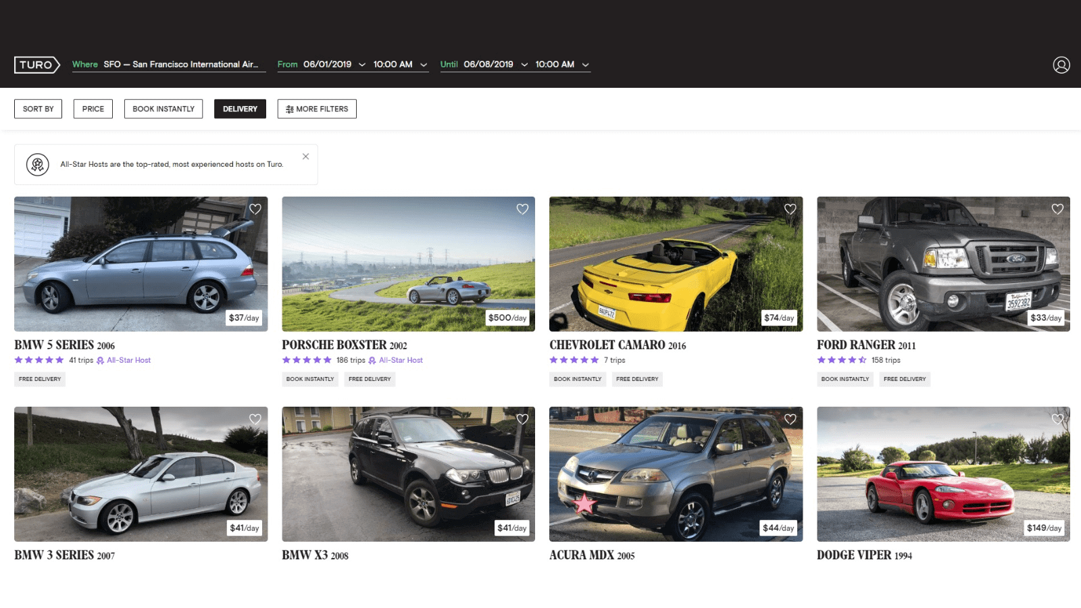The height and width of the screenshot is (608, 1081).
Task: Click the All-Star Host badge icon in notice
Action: click(x=38, y=164)
